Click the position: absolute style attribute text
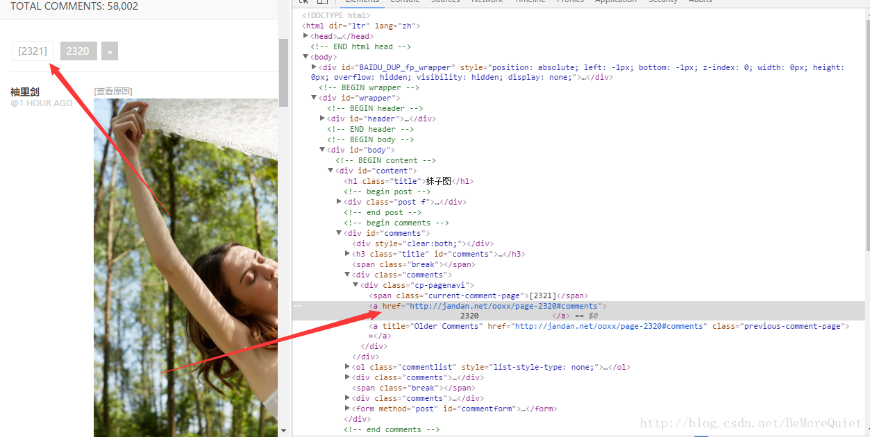The image size is (870, 437). coord(533,67)
